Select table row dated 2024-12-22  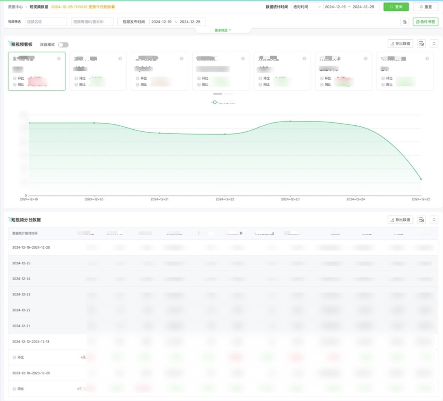tap(223, 310)
